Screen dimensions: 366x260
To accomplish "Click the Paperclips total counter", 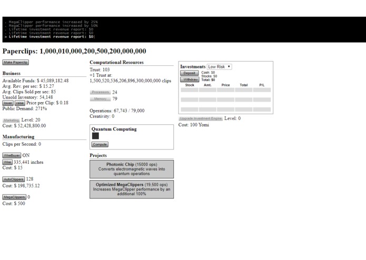I will 74,51.
